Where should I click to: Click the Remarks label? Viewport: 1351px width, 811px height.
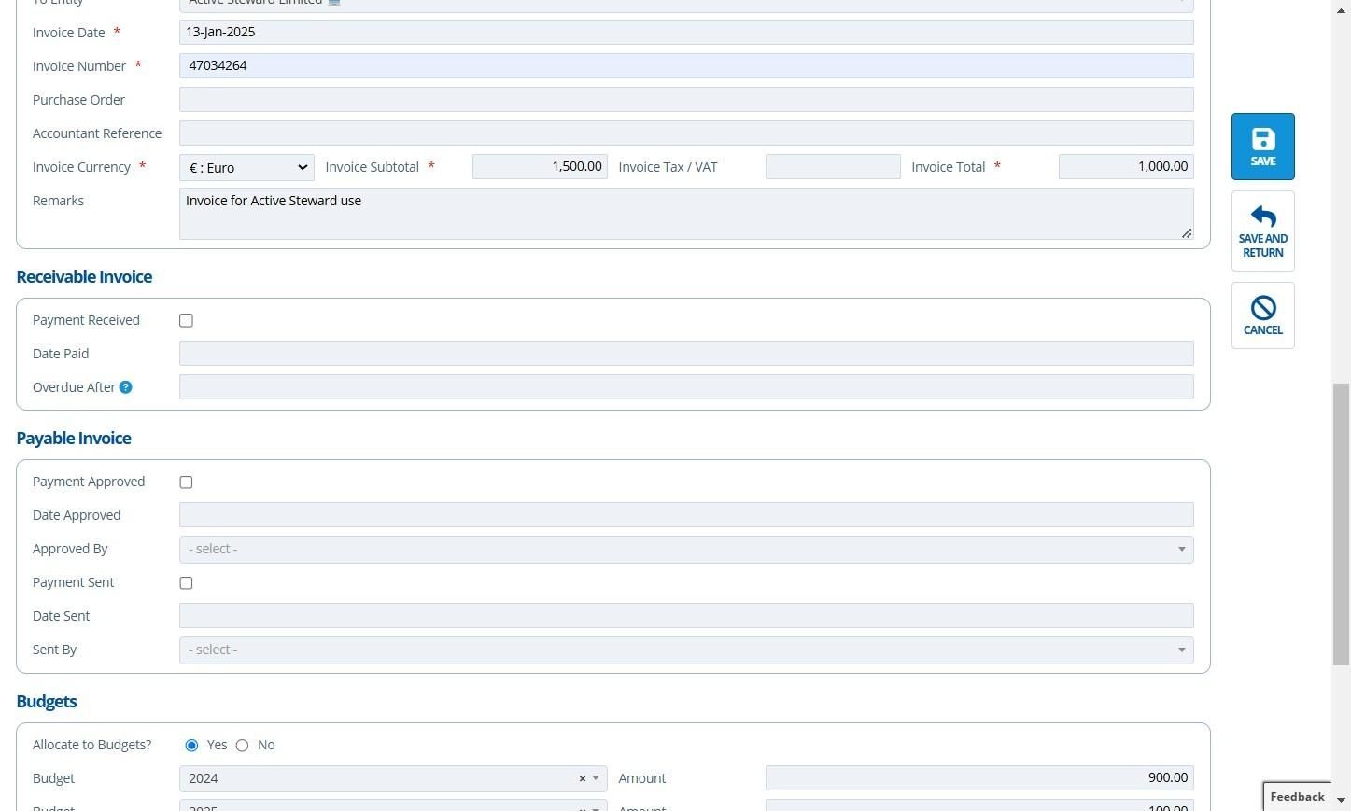58,201
